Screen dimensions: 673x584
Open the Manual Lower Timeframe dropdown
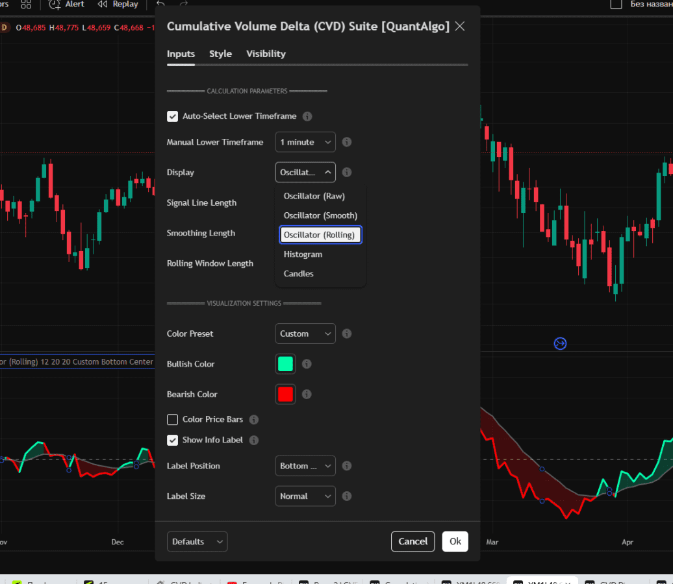click(x=305, y=142)
